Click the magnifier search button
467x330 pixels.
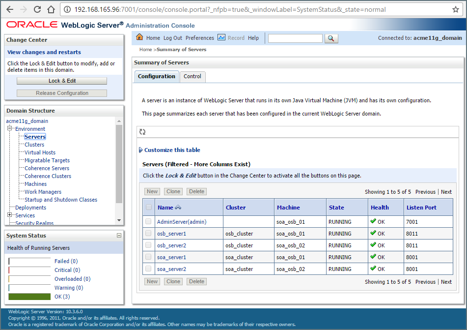(331, 38)
